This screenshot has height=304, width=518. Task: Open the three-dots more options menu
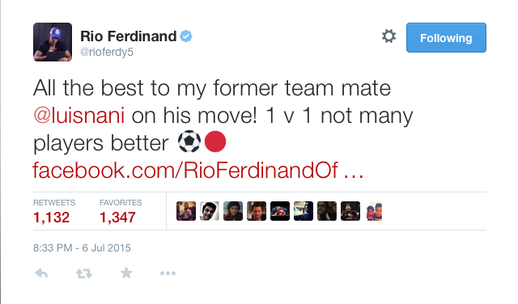168,273
